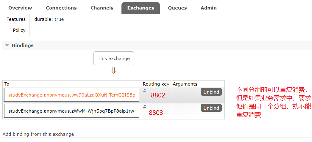Click the This exchange box

pyautogui.click(x=113, y=59)
